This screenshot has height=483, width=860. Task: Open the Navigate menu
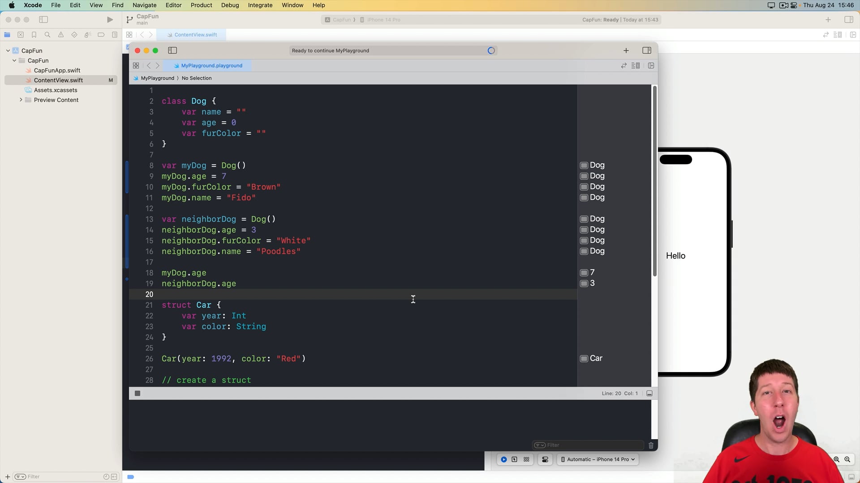coord(144,5)
